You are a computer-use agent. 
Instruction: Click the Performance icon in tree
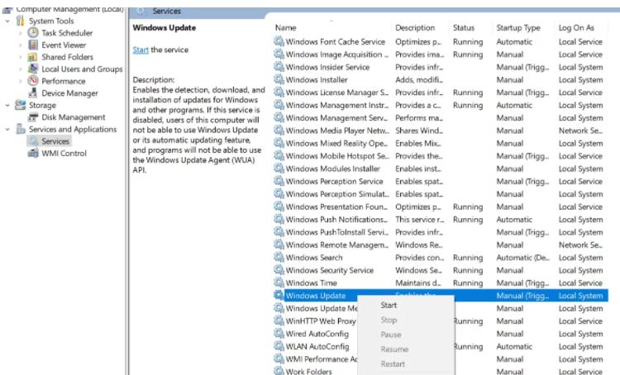coord(33,81)
